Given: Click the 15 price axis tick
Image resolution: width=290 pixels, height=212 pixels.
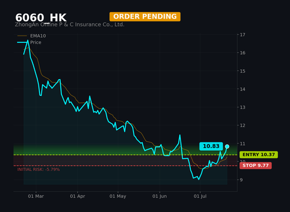Looking at the screenshot, I should point(242,71).
